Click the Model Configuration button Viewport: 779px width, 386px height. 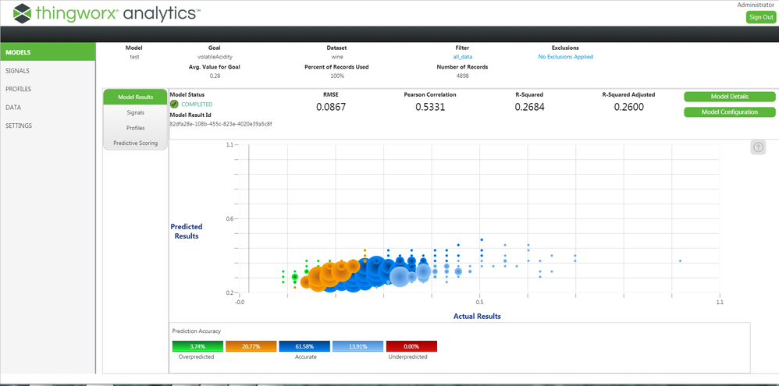click(729, 112)
